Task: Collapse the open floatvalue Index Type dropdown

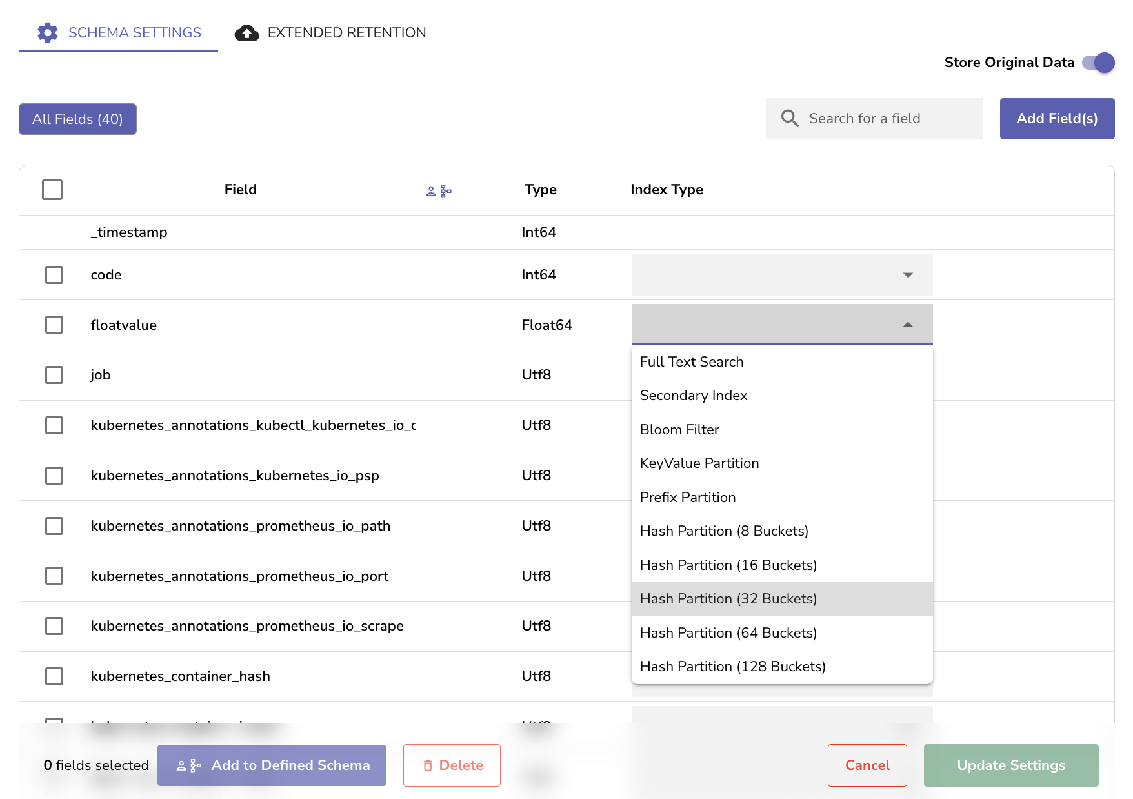Action: point(908,325)
